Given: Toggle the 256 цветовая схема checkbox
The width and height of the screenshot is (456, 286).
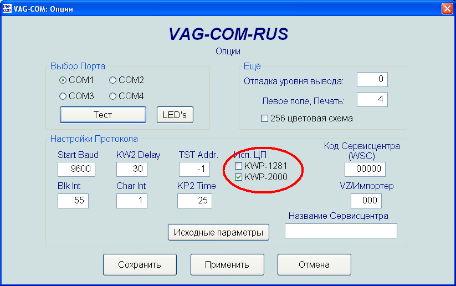Looking at the screenshot, I should (264, 118).
